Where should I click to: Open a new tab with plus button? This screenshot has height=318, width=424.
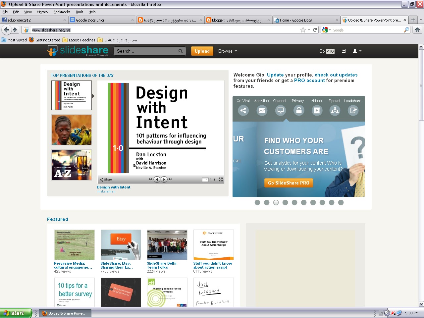click(413, 20)
